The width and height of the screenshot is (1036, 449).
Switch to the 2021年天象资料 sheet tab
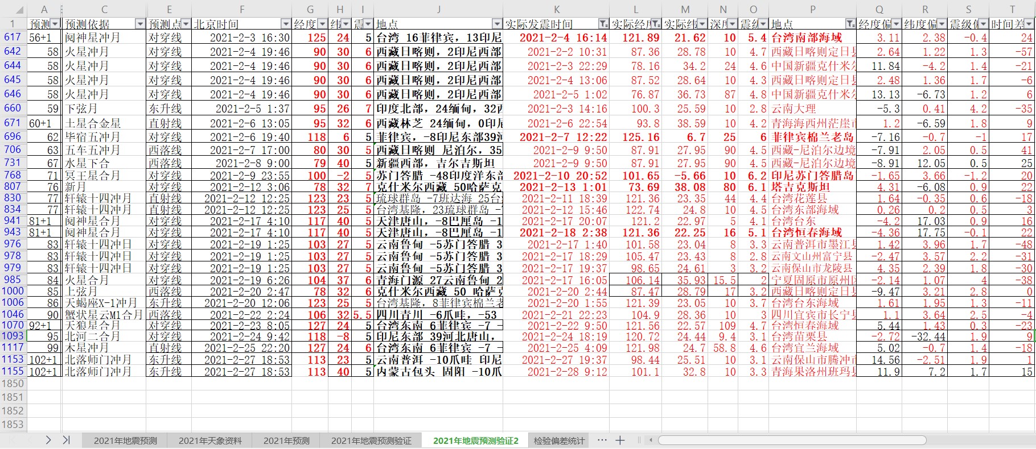(210, 441)
